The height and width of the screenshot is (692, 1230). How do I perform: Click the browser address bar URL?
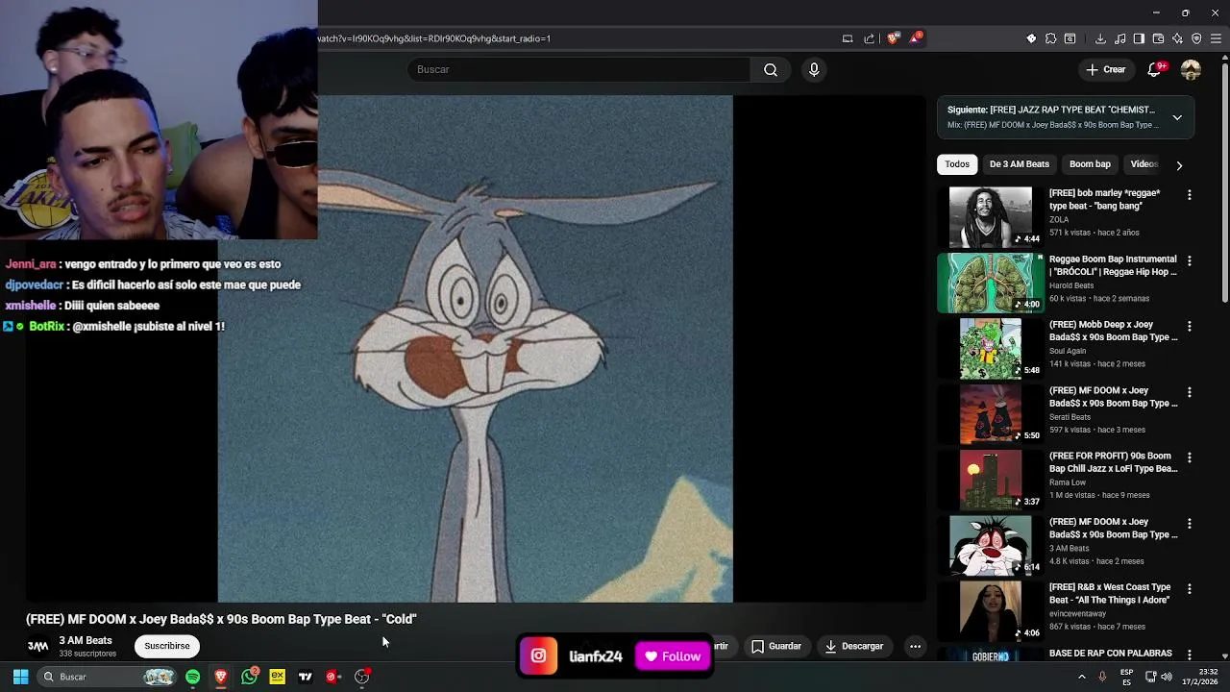(433, 38)
